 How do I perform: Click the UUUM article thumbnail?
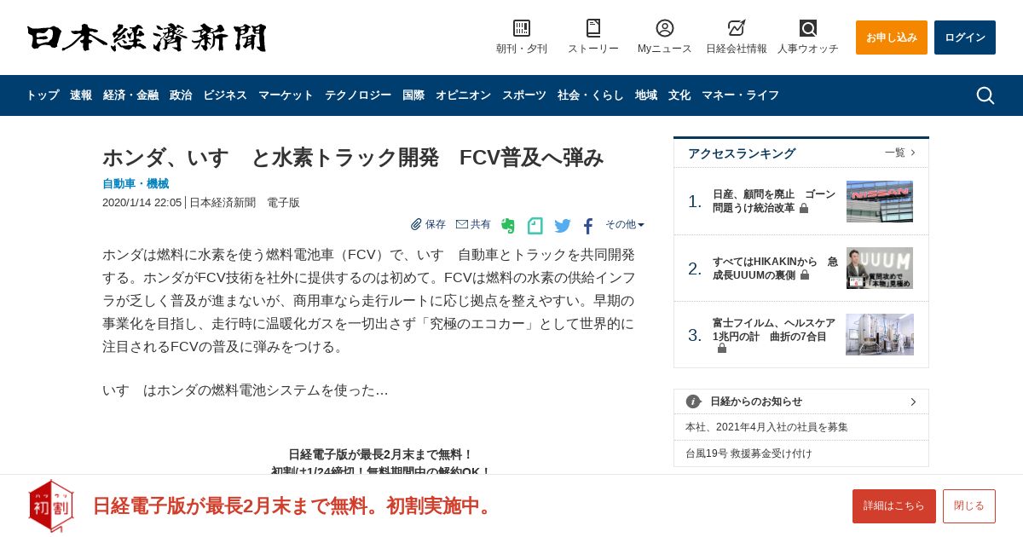[880, 268]
